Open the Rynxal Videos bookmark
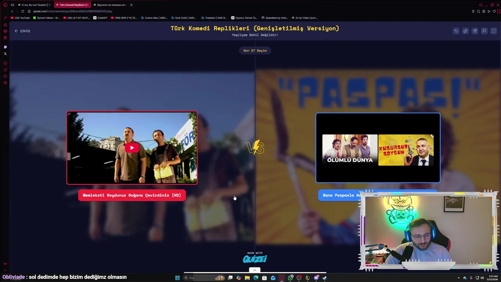This screenshot has height=282, width=501. (47, 18)
